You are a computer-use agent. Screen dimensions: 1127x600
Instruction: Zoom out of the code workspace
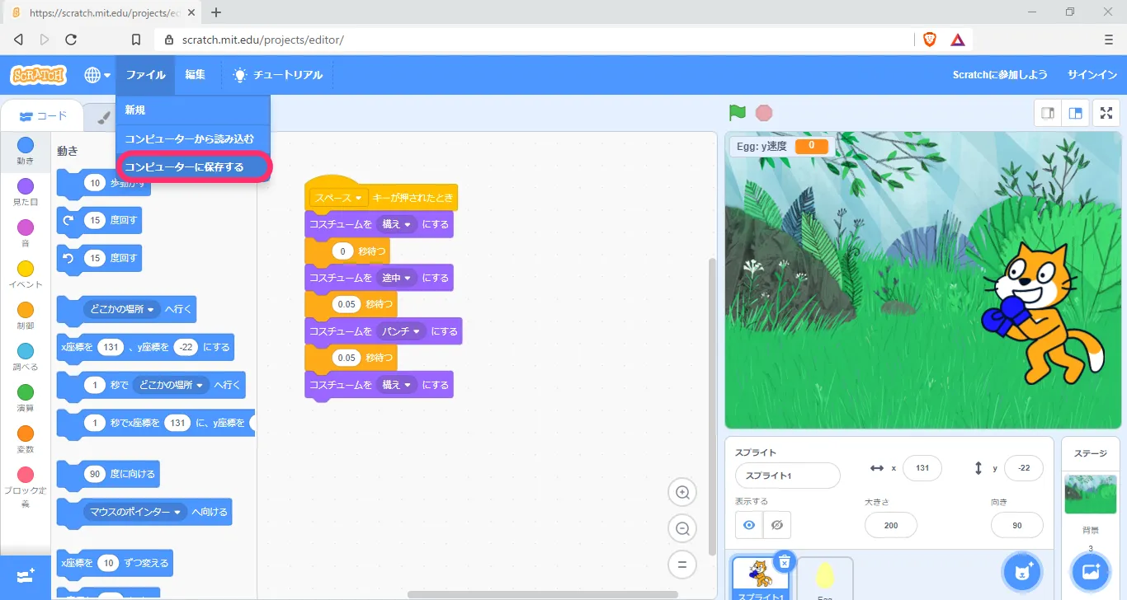682,528
